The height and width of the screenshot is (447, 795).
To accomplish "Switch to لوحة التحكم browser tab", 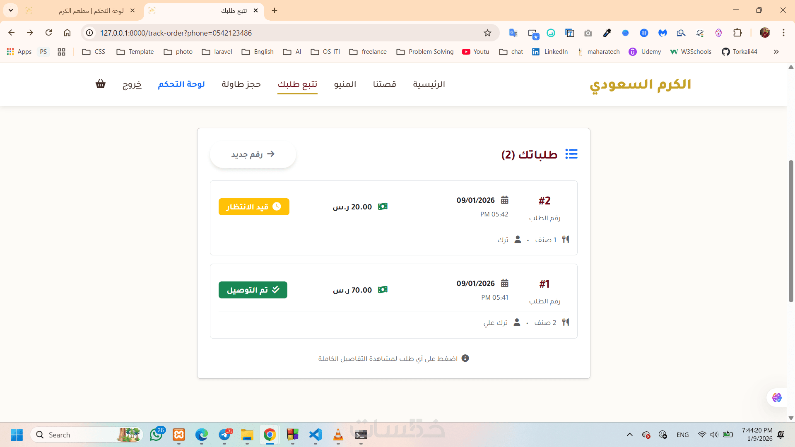I will pos(91,11).
